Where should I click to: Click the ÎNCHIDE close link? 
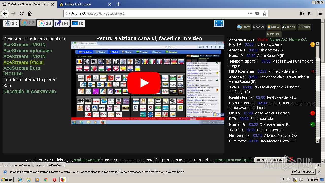13,74
